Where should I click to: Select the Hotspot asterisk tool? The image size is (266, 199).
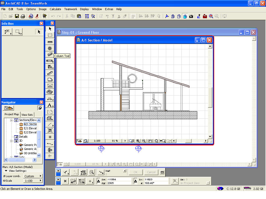pos(50,137)
